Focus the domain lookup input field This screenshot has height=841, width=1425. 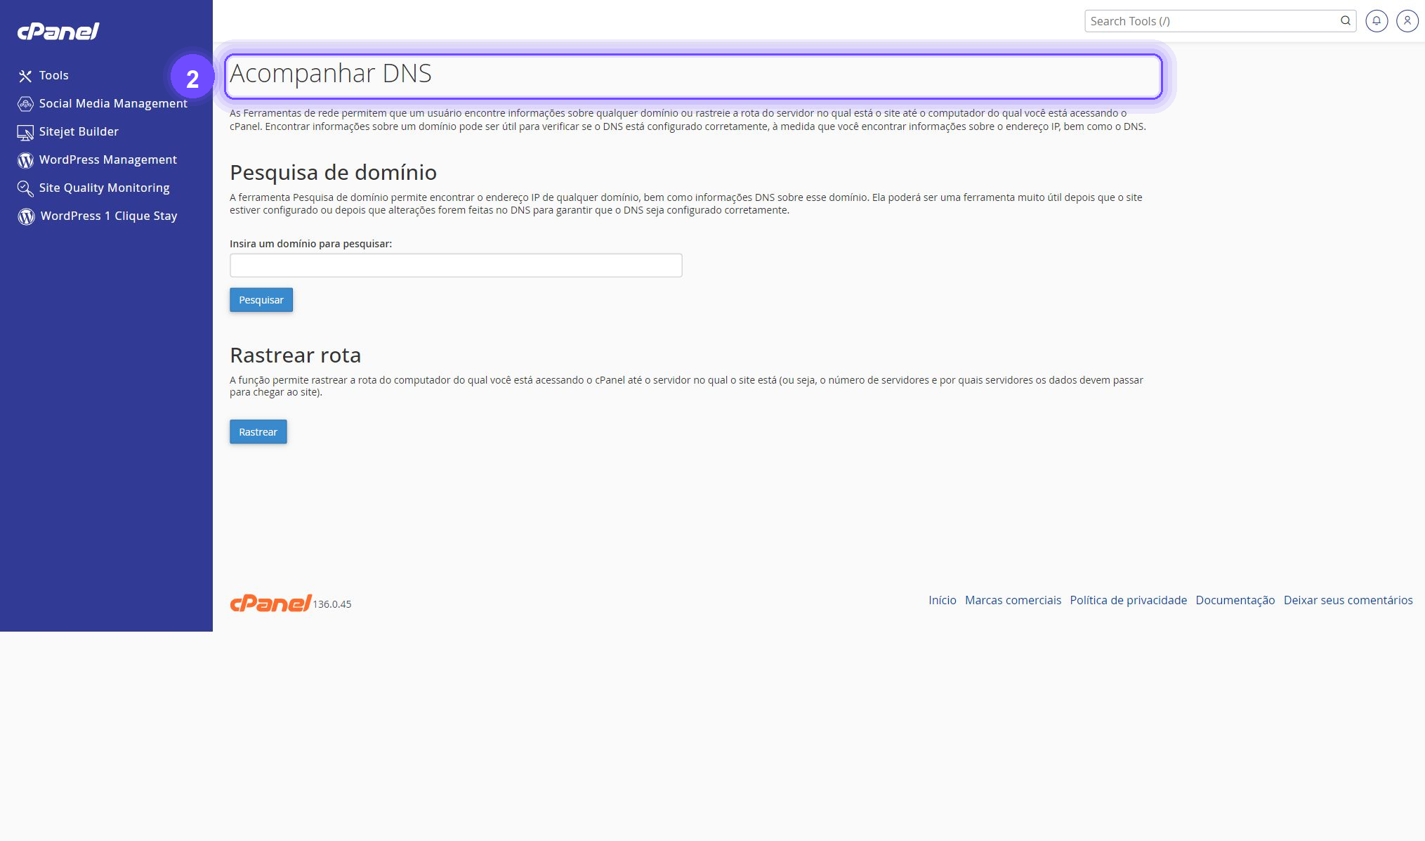click(x=456, y=266)
